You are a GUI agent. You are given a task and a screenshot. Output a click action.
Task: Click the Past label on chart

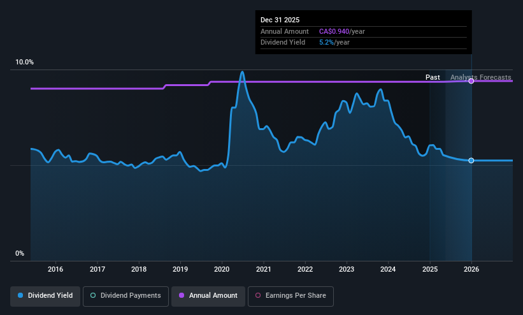tap(433, 78)
